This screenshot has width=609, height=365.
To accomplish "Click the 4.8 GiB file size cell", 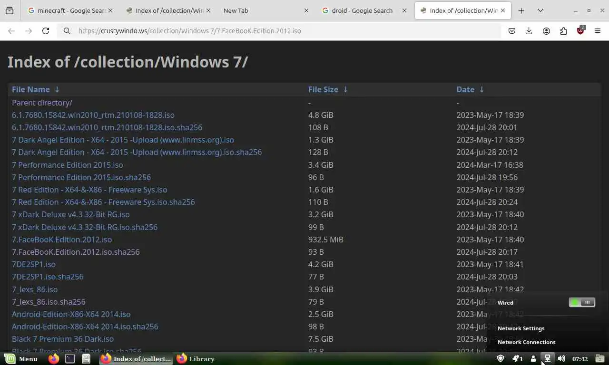I will (x=321, y=115).
